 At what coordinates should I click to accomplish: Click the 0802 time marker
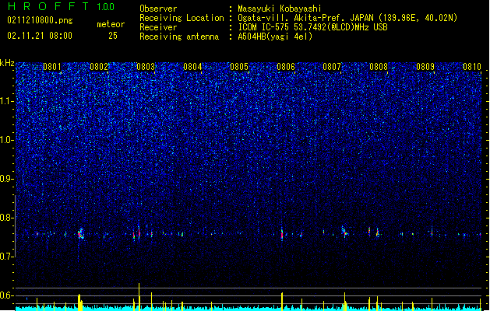[99, 67]
